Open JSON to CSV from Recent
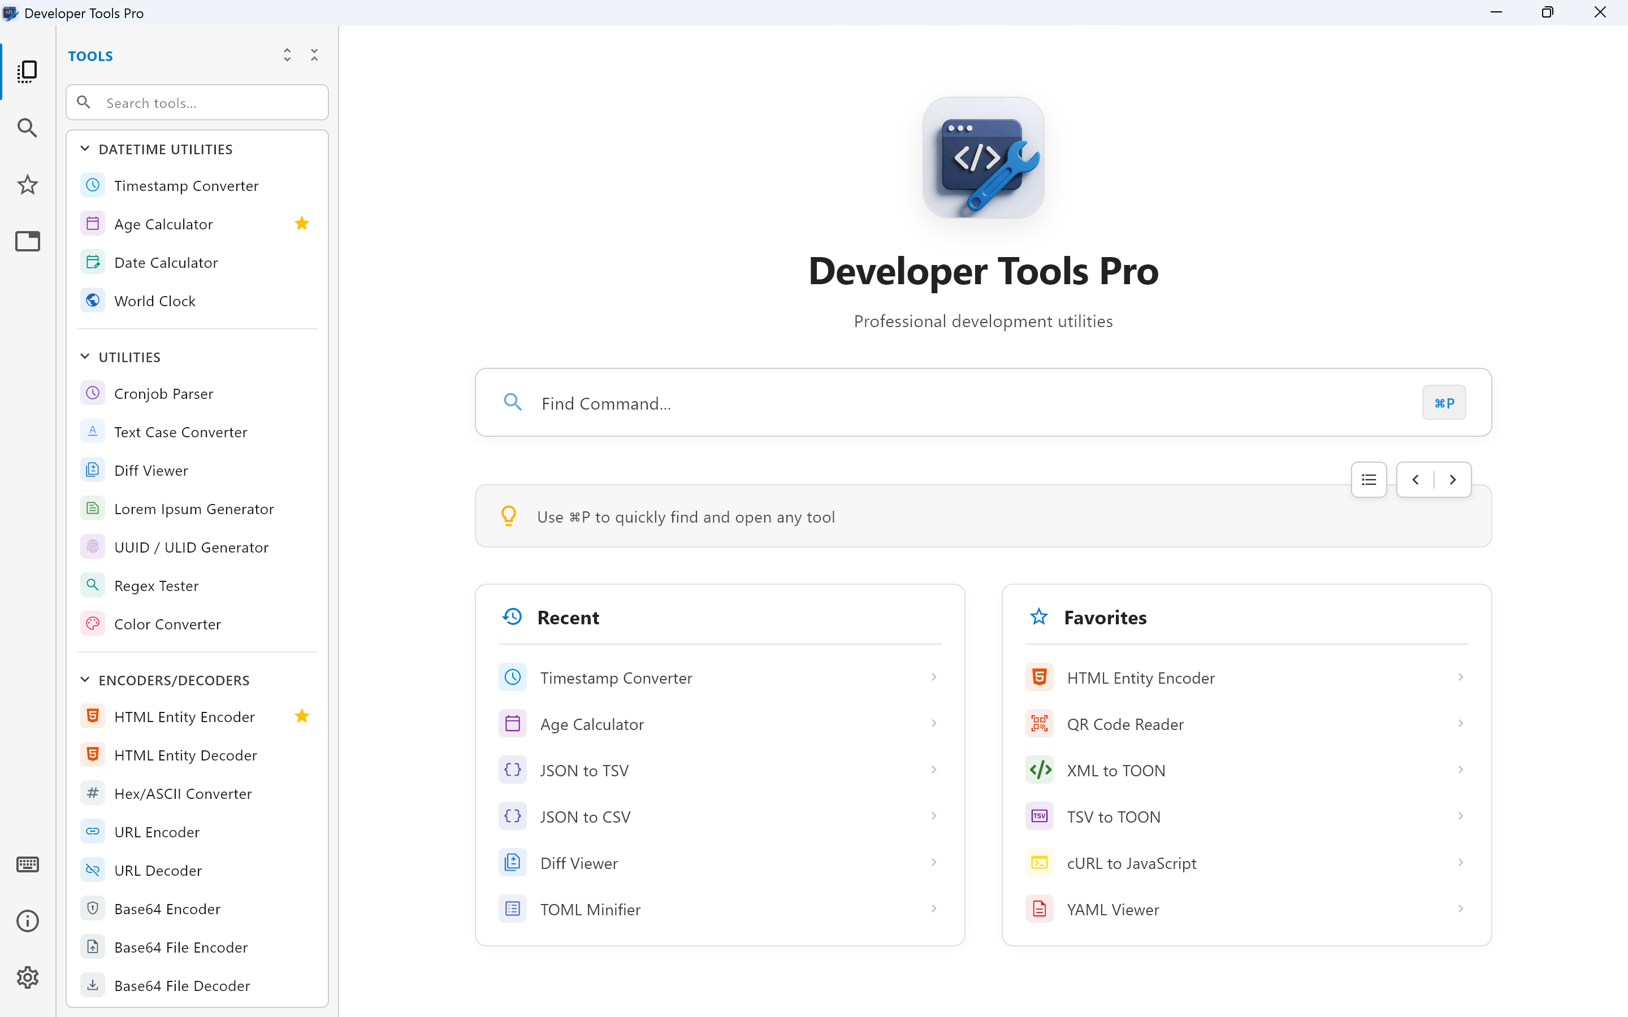The image size is (1628, 1017). click(x=720, y=816)
